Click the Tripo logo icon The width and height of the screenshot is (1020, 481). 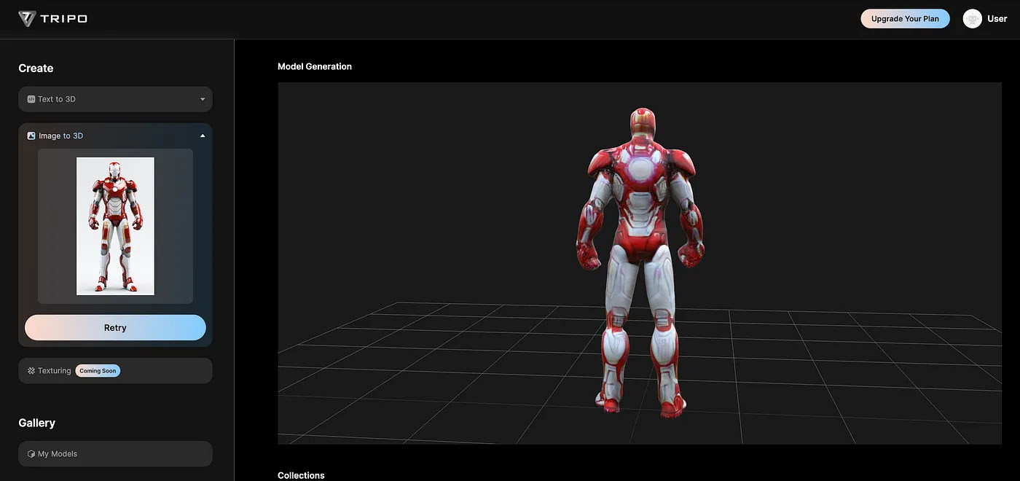(x=27, y=19)
